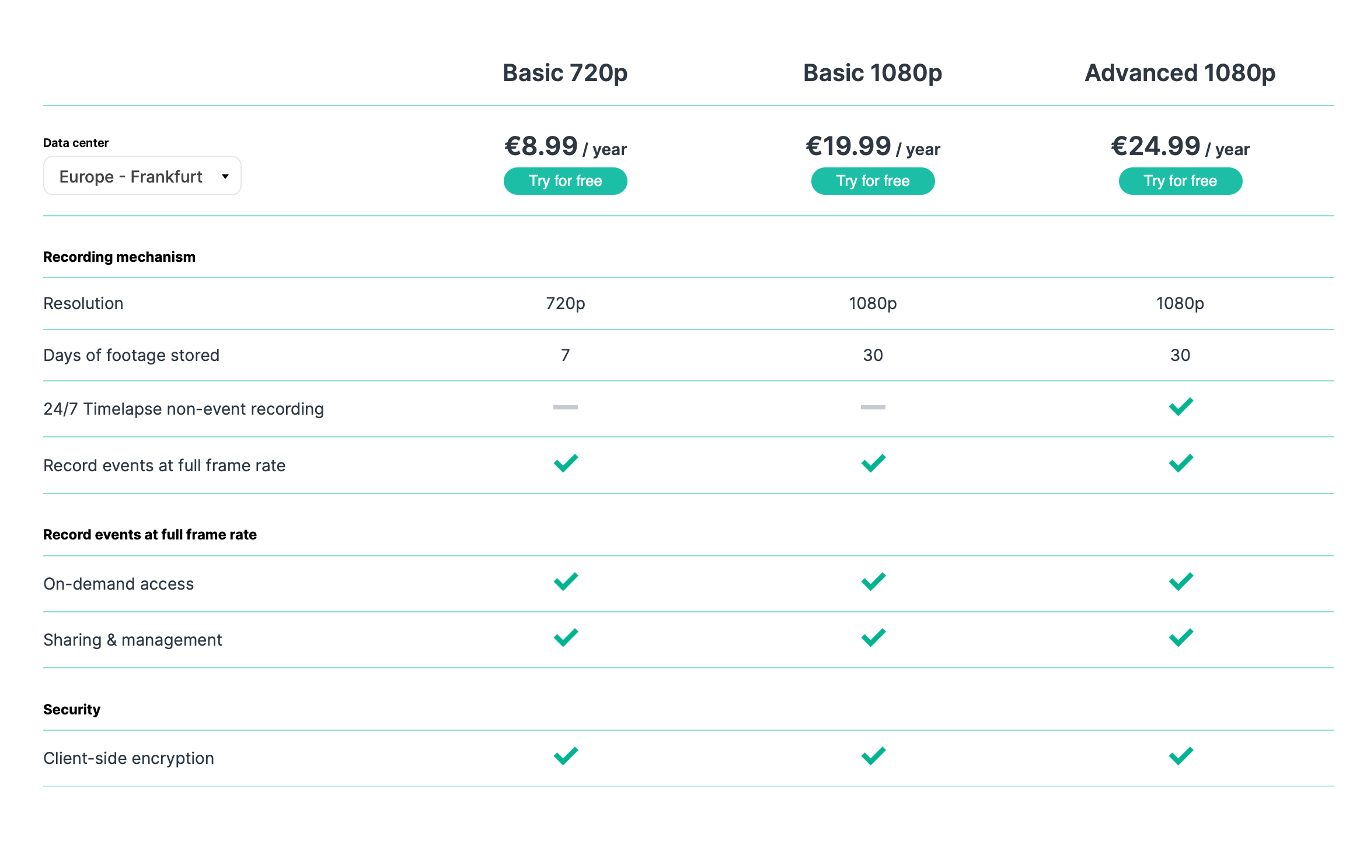This screenshot has width=1367, height=841.
Task: Click the Days of footage stored row label
Action: pos(131,355)
